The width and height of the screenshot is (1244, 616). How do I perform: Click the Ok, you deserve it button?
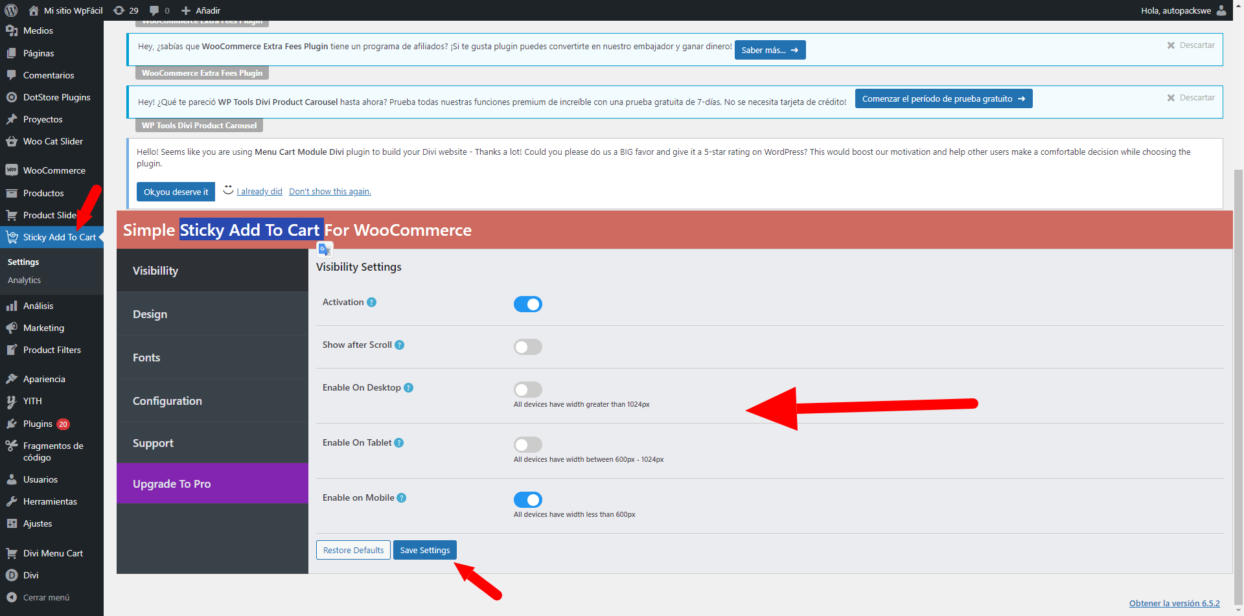[176, 192]
